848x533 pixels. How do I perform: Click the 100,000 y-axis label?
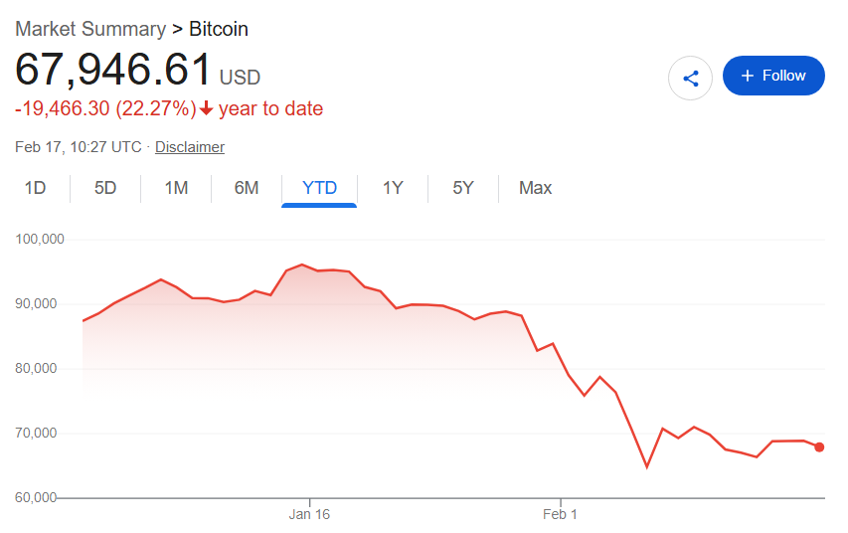tap(40, 240)
